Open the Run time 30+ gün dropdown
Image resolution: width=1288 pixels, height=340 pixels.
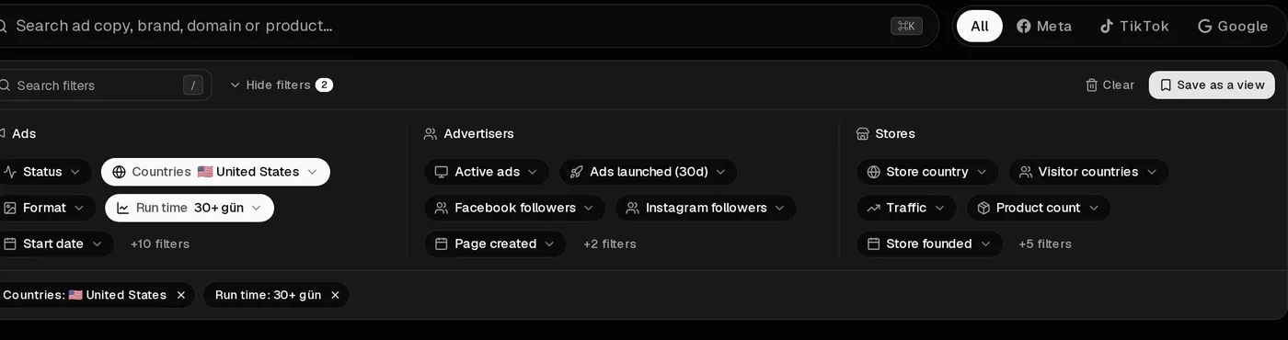(x=190, y=208)
